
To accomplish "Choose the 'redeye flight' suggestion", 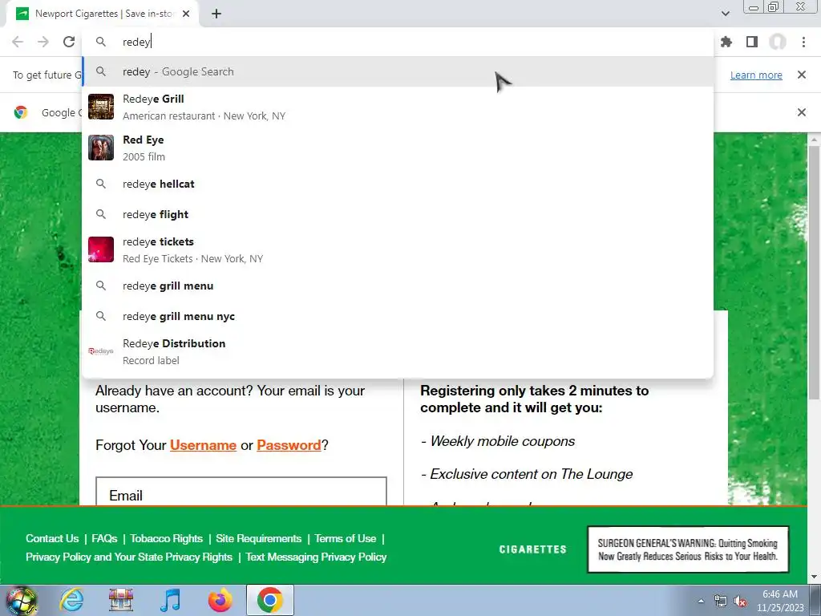I will (x=398, y=214).
